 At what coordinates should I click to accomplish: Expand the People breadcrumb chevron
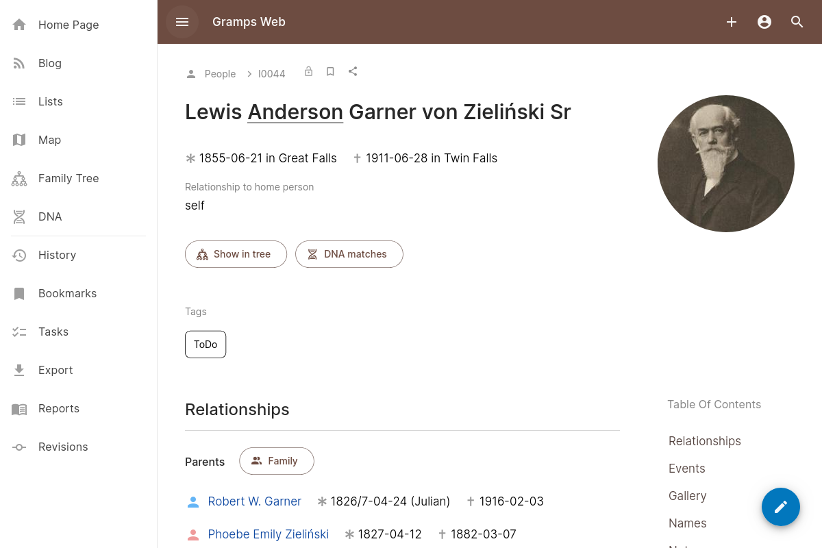click(x=249, y=73)
